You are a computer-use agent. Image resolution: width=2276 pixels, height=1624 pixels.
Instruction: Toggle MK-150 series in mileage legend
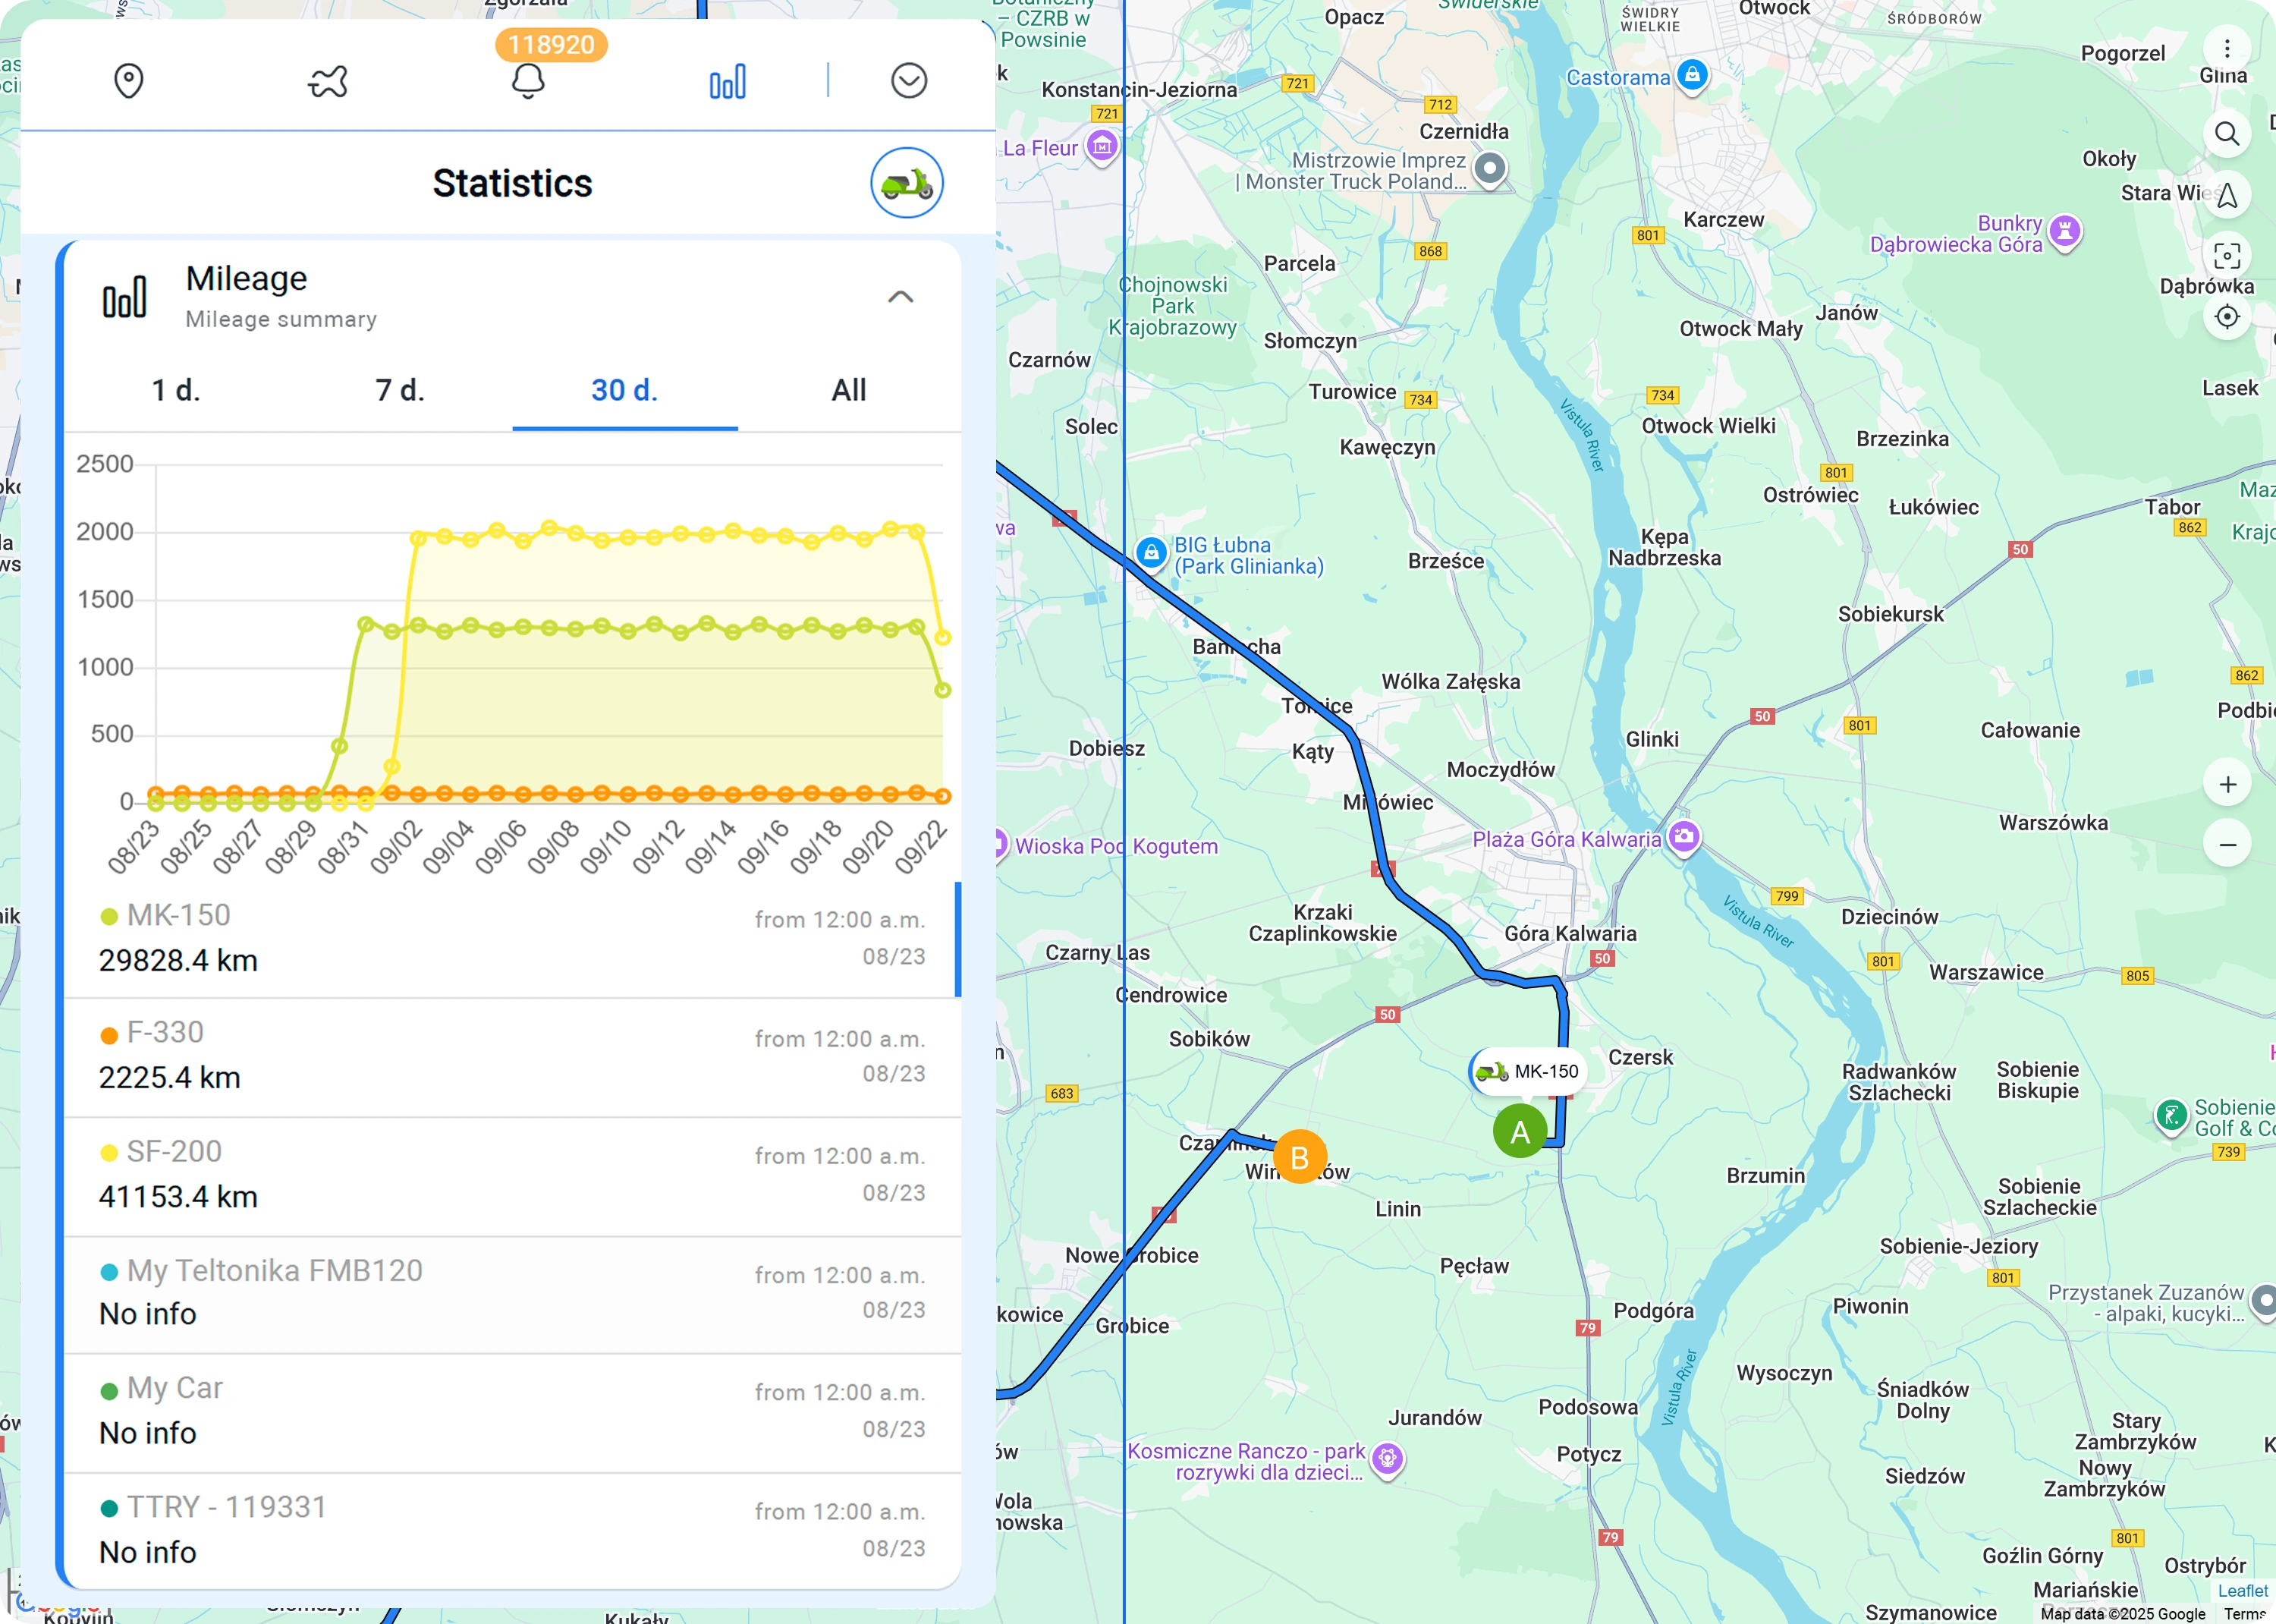[178, 915]
